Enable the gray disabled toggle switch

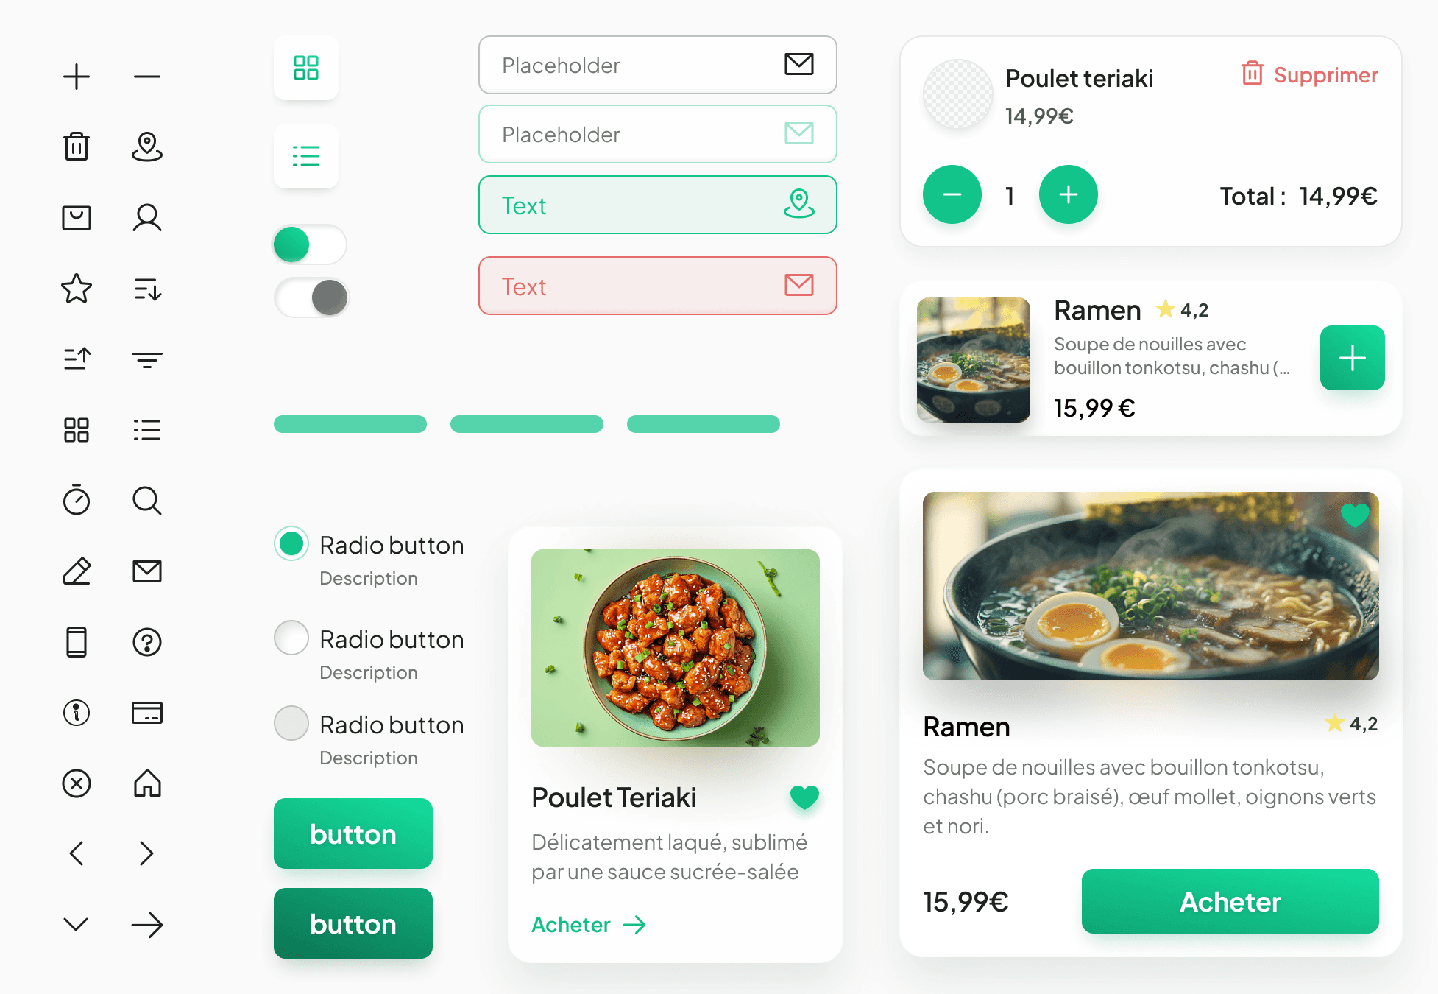point(311,297)
